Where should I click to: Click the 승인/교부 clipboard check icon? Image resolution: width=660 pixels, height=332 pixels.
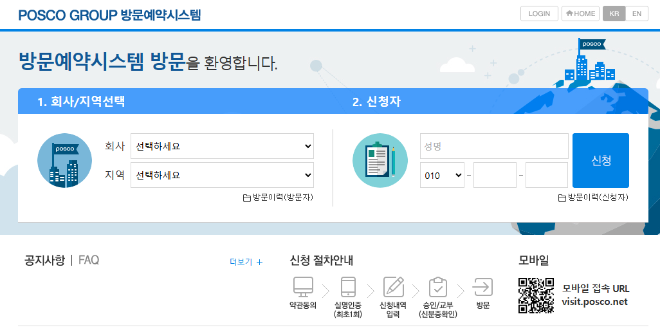point(438,287)
